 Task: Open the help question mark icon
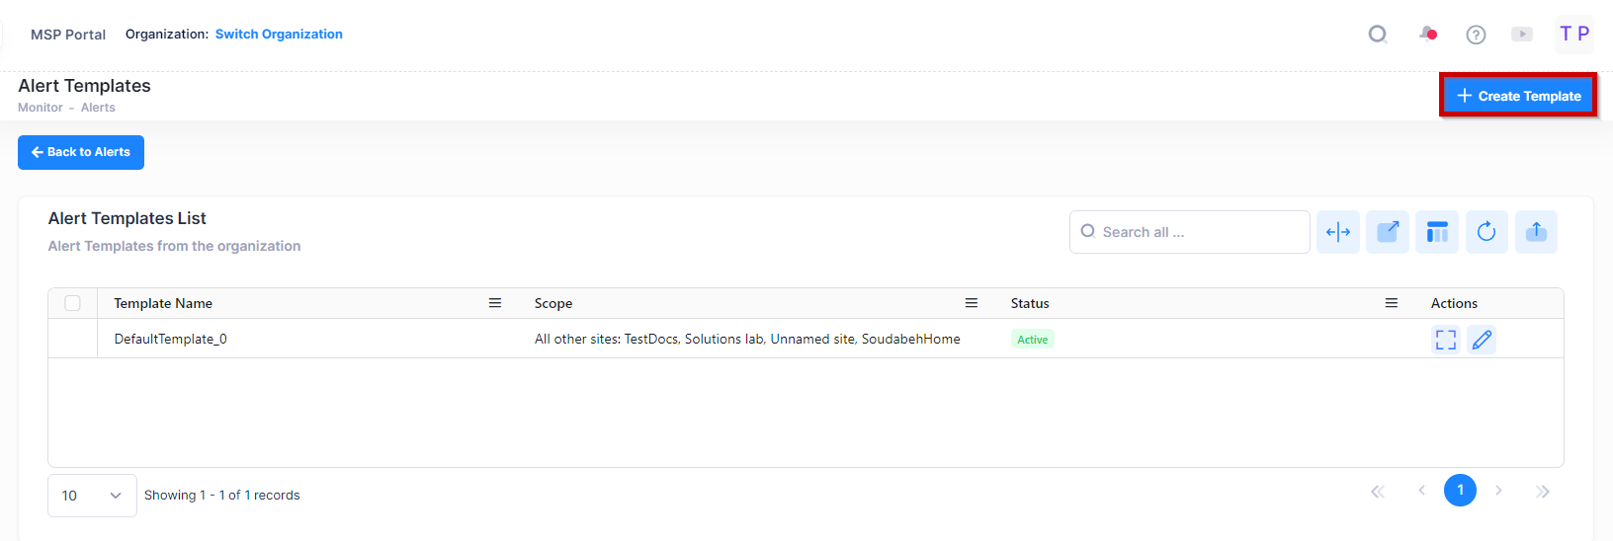click(x=1476, y=35)
